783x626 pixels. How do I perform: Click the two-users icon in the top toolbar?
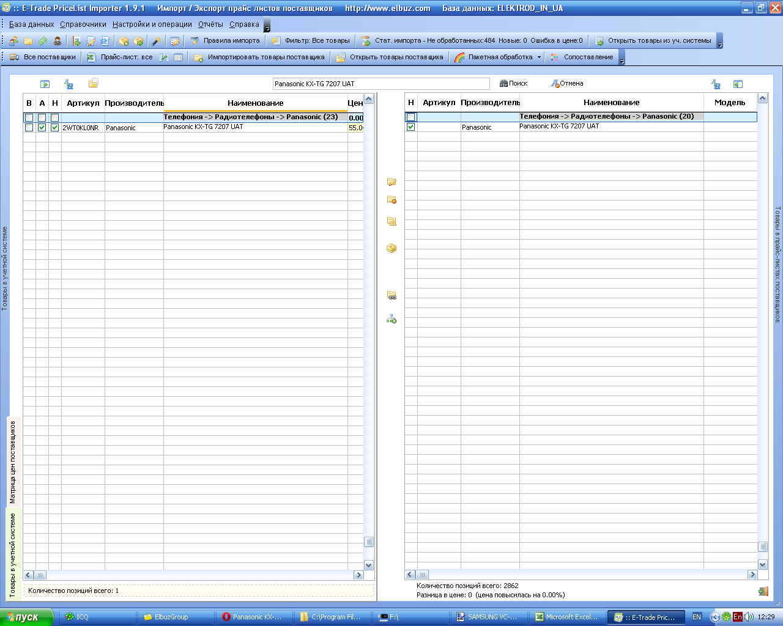tap(13, 41)
